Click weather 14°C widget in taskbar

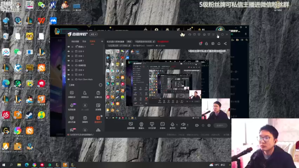tap(218, 165)
